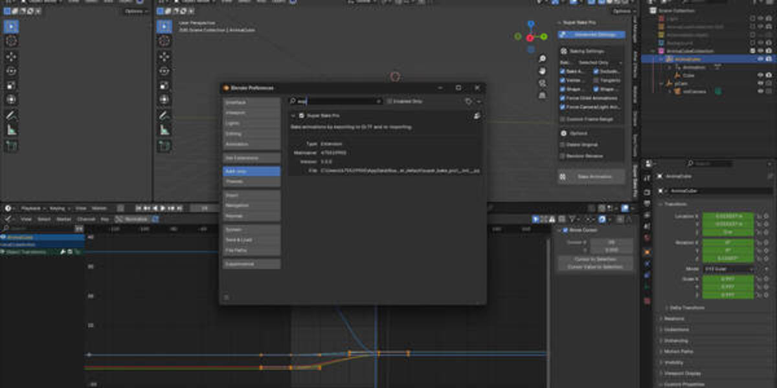Enable the Delete Original checkbox
The image size is (777, 388).
[x=563, y=144]
